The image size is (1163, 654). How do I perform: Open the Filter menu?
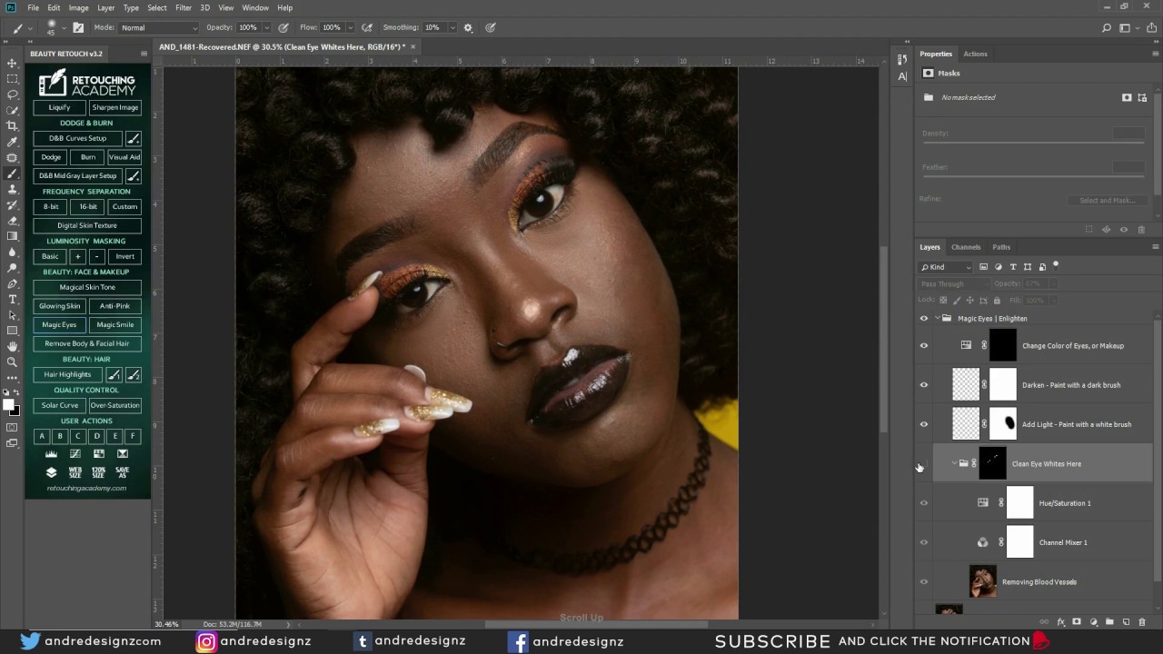coord(184,8)
